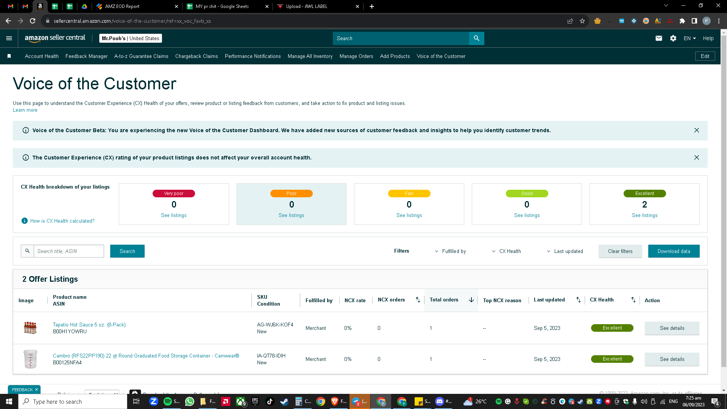Switch to the AMZ EOD Report tab
727x409 pixels.
[x=136, y=6]
